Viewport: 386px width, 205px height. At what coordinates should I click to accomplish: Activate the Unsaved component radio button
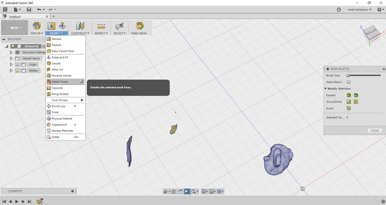[x=44, y=46]
